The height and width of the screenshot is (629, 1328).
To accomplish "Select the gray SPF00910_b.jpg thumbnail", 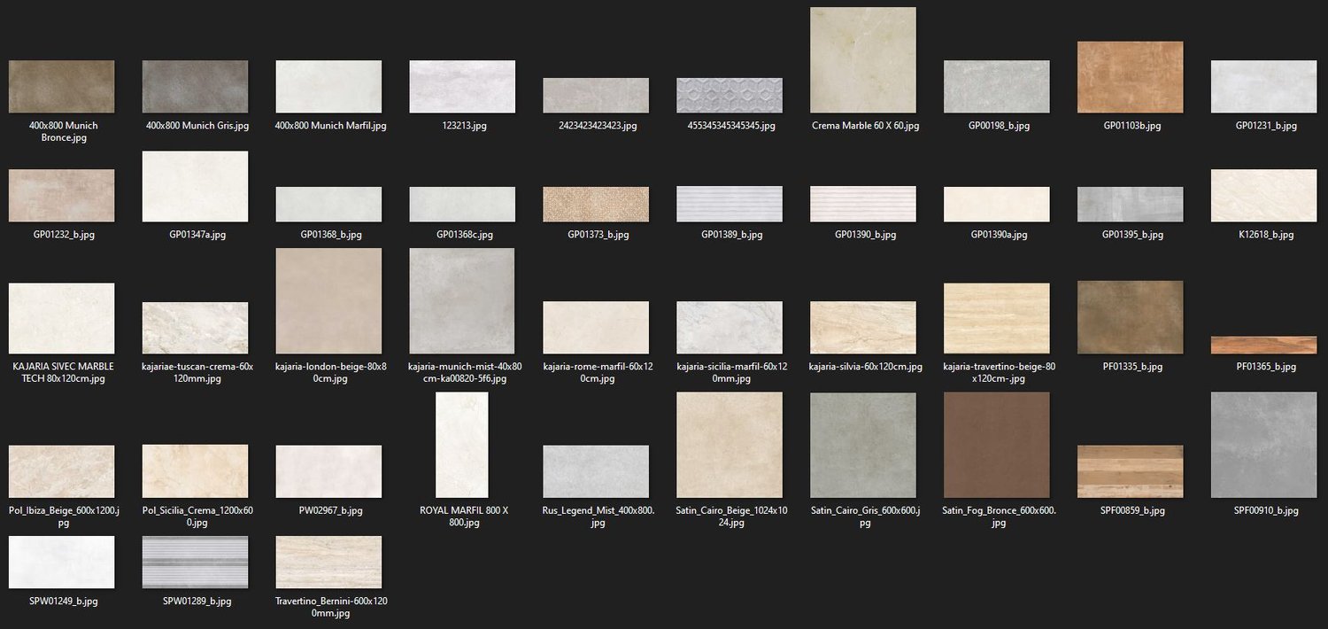I will coord(1264,445).
